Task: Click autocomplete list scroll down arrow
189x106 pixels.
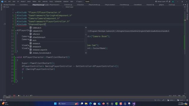Action: coord(86,53)
